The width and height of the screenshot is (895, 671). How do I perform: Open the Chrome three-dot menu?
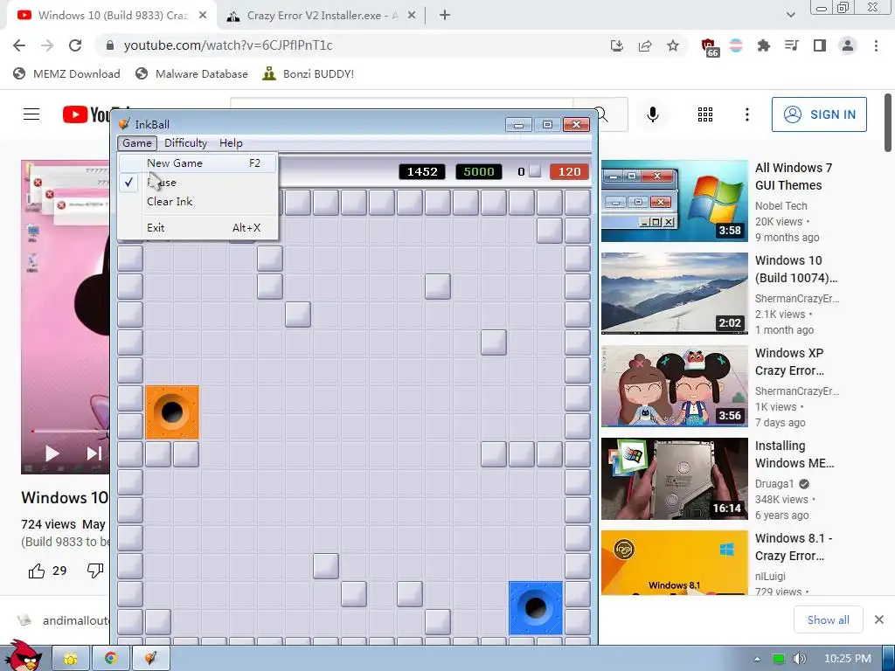point(876,45)
